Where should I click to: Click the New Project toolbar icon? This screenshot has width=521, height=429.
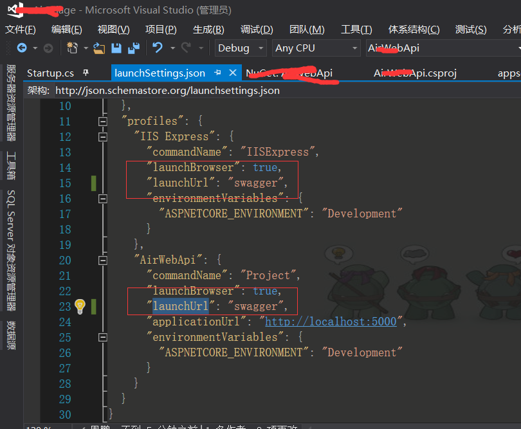click(73, 48)
